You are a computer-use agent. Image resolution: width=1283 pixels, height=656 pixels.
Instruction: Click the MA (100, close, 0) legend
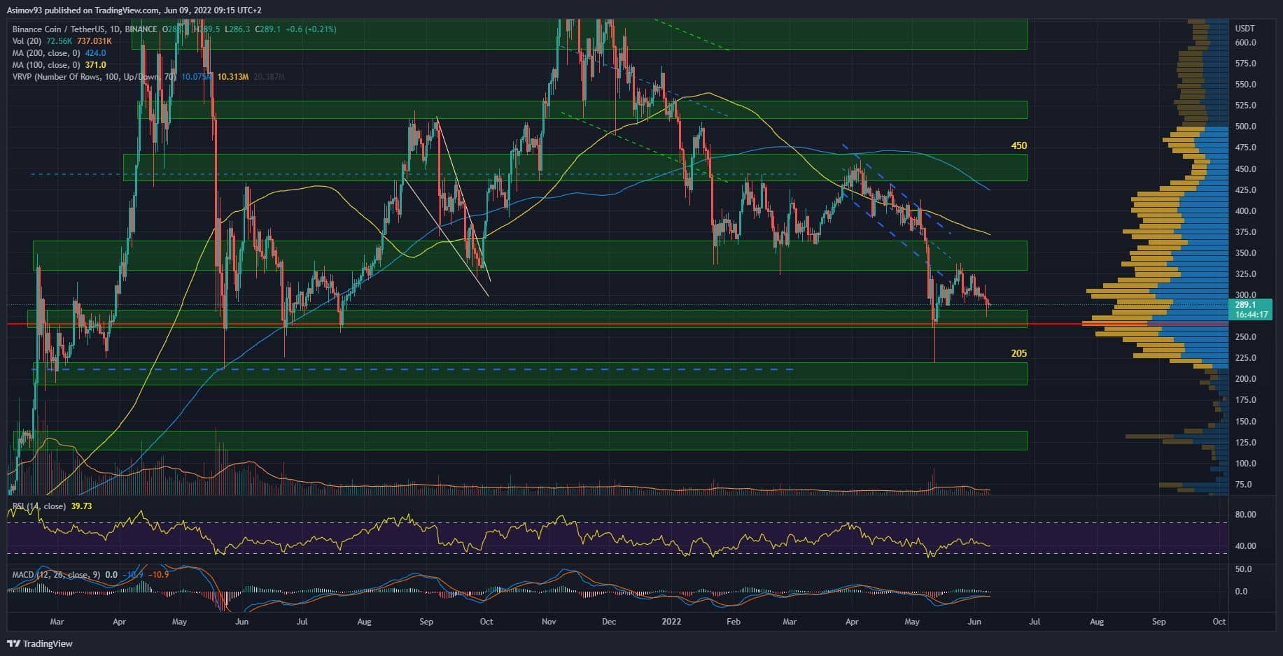click(x=46, y=65)
